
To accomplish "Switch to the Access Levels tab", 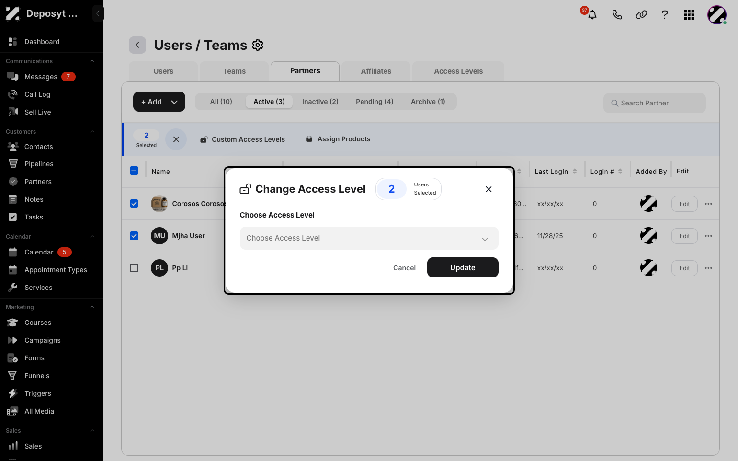I will [458, 71].
